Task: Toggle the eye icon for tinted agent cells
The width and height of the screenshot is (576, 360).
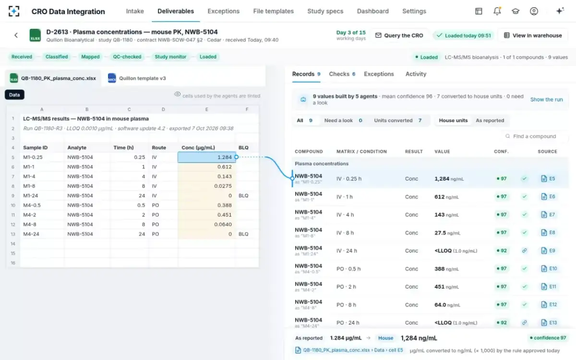Action: 178,95
